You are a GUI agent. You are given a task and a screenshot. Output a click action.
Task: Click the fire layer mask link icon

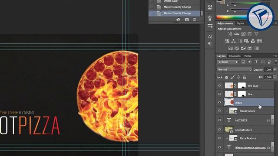[x=235, y=94]
